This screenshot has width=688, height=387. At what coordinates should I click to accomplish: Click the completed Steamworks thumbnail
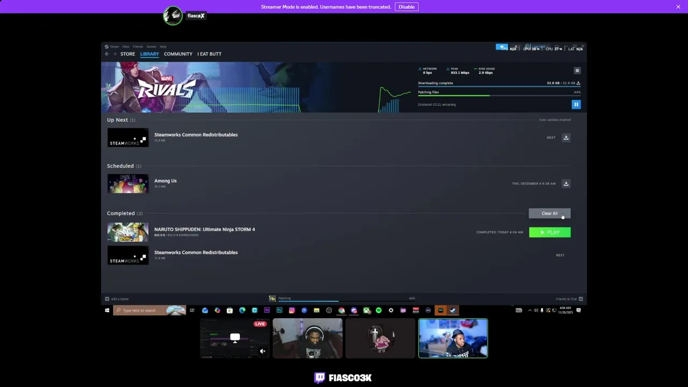(x=127, y=255)
